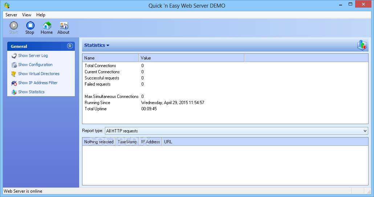Open the Home toolbar icon
374x197 pixels.
coord(47,25)
